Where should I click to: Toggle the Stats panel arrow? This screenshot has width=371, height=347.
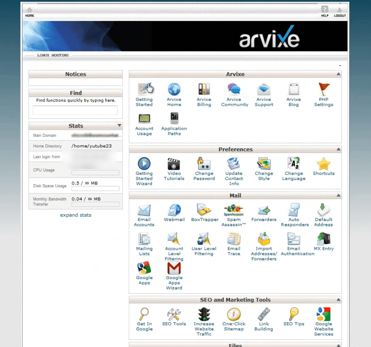[119, 125]
